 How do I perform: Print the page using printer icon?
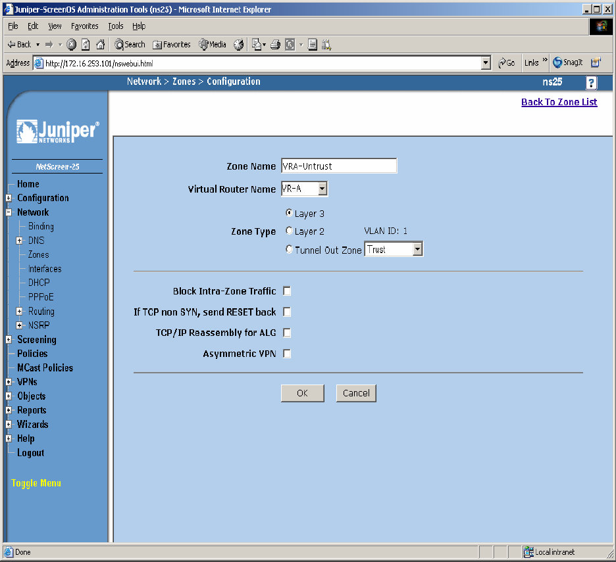tap(275, 44)
